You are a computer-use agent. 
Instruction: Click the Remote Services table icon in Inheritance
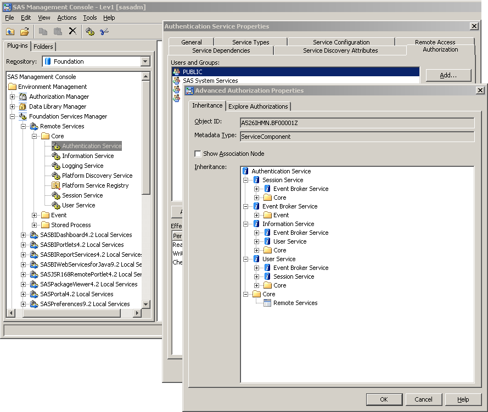(x=267, y=303)
